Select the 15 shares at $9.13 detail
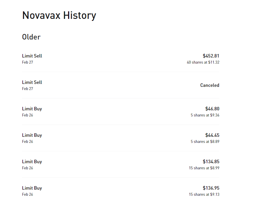 [204, 194]
